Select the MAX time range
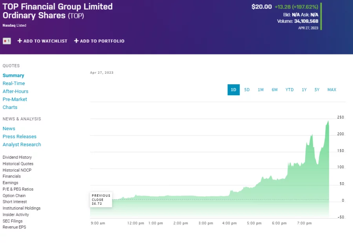This screenshot has width=353, height=243. coord(332,90)
